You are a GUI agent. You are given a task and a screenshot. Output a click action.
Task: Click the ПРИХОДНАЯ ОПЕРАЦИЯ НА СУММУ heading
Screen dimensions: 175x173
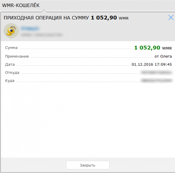click(x=46, y=18)
